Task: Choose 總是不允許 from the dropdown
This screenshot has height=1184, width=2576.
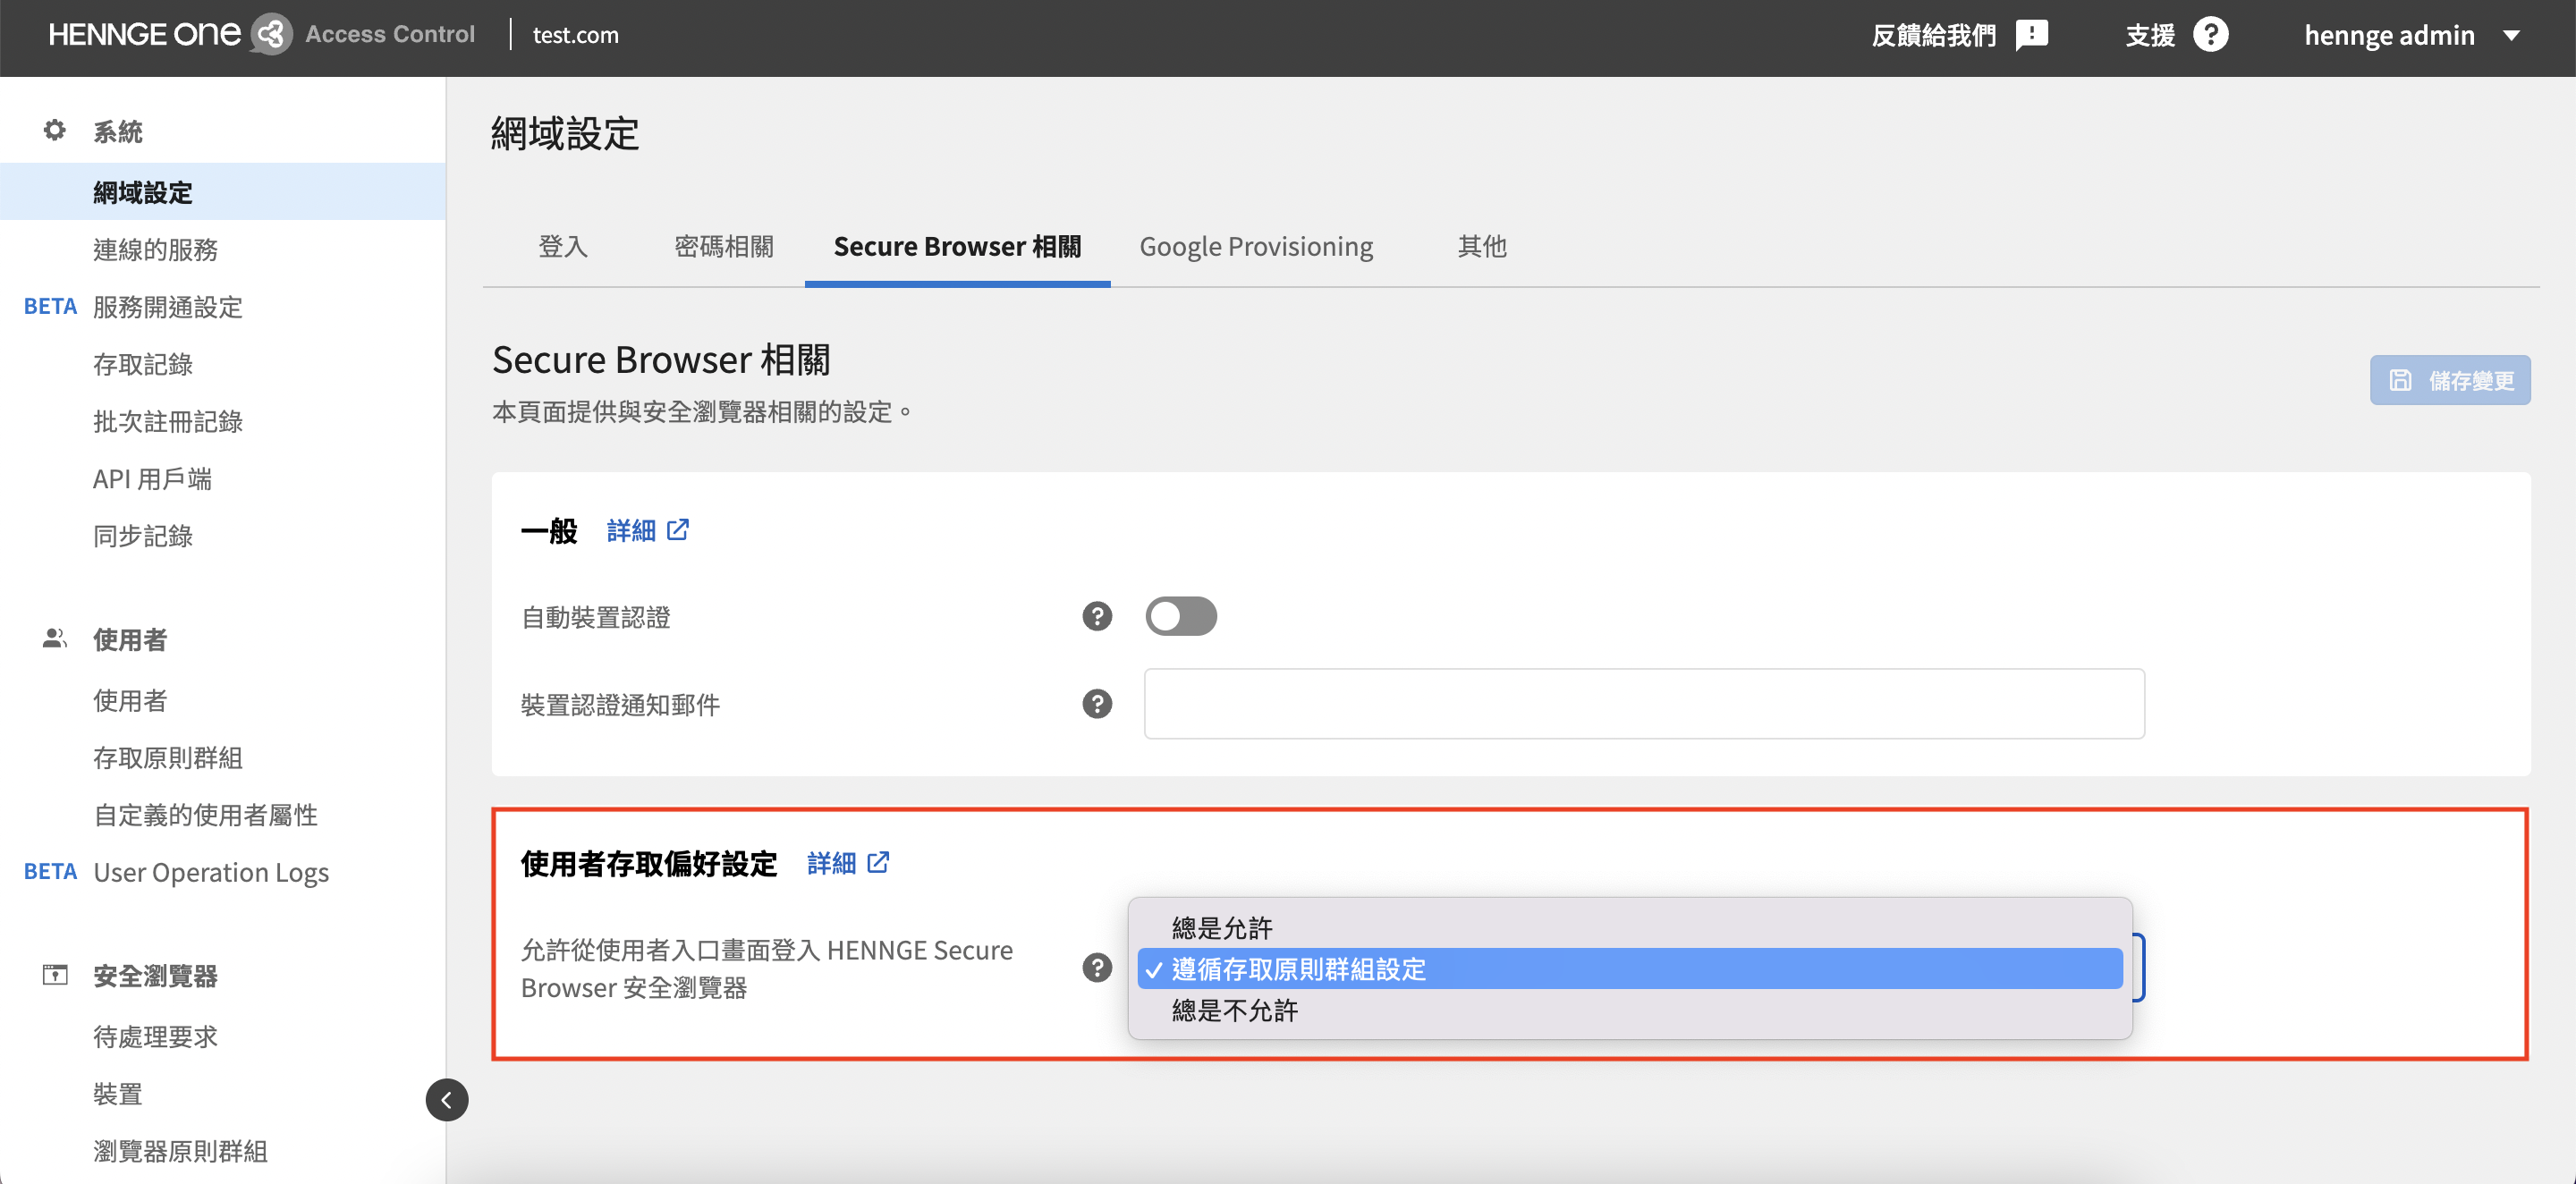Action: coord(1630,1011)
